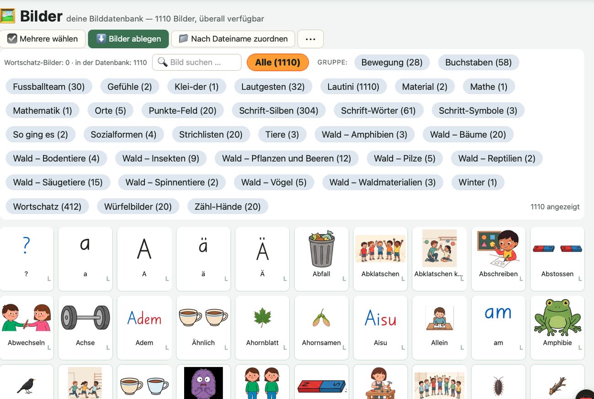Filter by Buchstaben (58) group
The height and width of the screenshot is (399, 594).
pos(478,62)
